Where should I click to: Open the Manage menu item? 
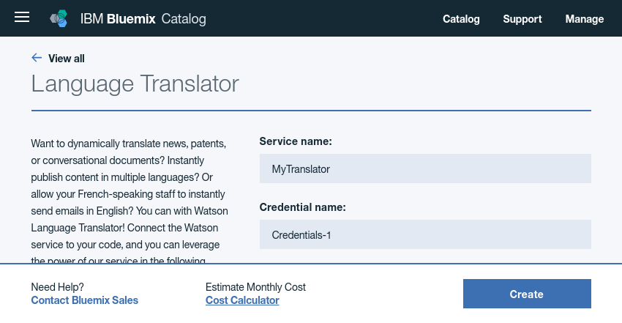pos(585,19)
